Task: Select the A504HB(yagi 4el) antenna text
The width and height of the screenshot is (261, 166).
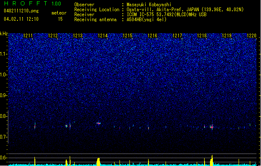Action: pos(146,20)
